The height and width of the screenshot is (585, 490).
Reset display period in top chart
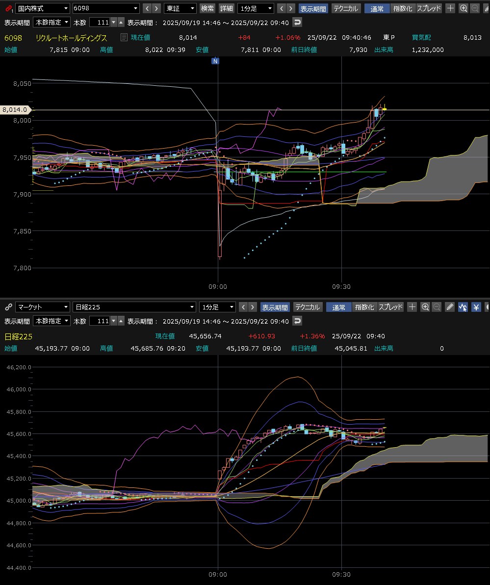click(297, 23)
